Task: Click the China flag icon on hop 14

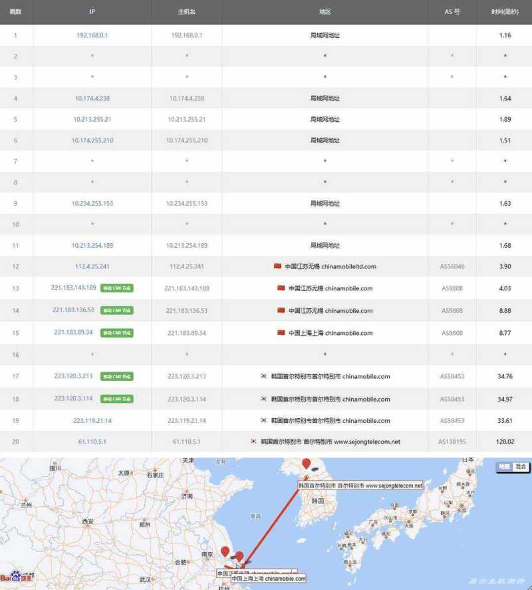Action: 282,310
